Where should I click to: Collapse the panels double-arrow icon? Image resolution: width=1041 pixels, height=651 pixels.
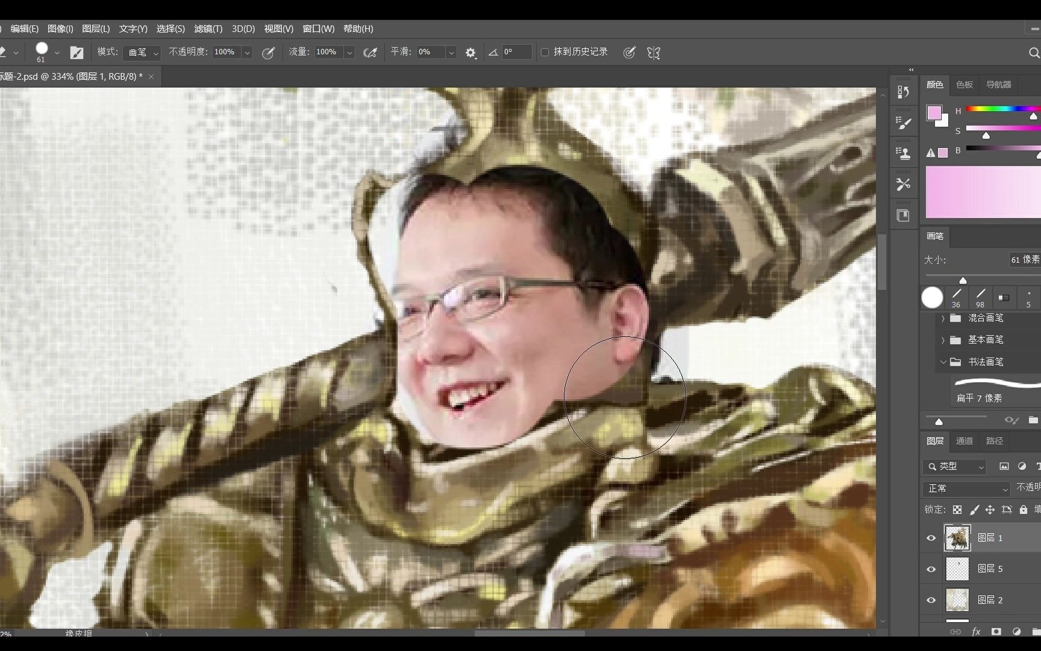click(911, 70)
